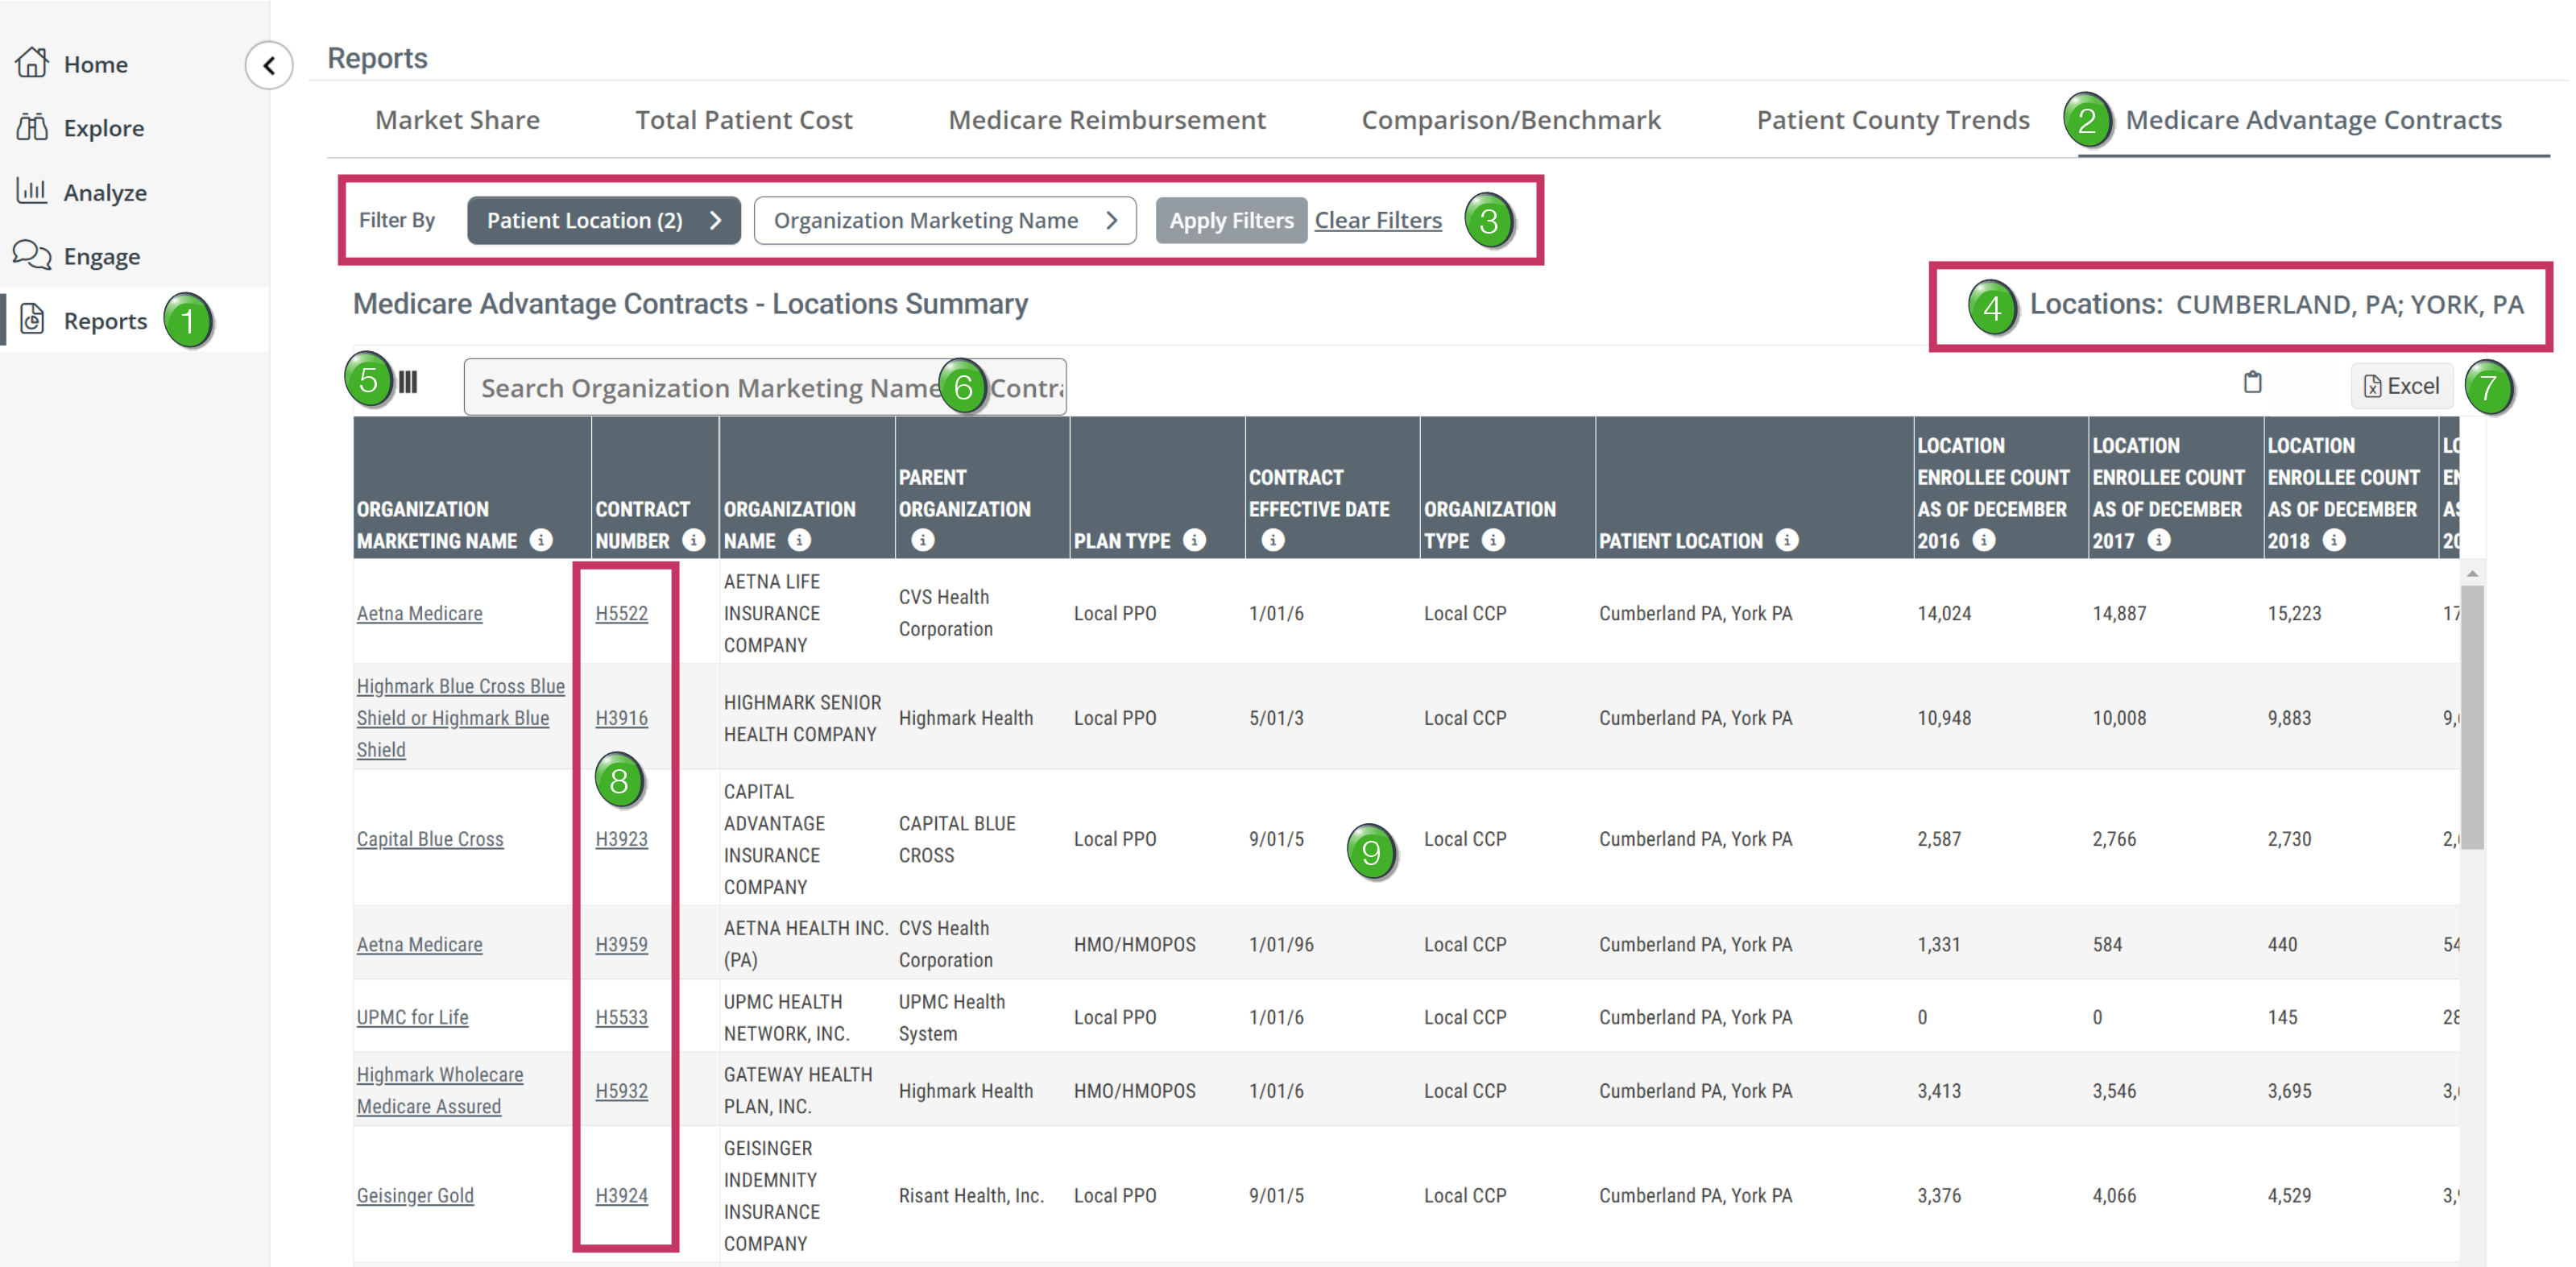Viewport: 2576px width, 1267px height.
Task: Open the Highmark Blue Cross Blue Shield link
Action: [x=460, y=718]
